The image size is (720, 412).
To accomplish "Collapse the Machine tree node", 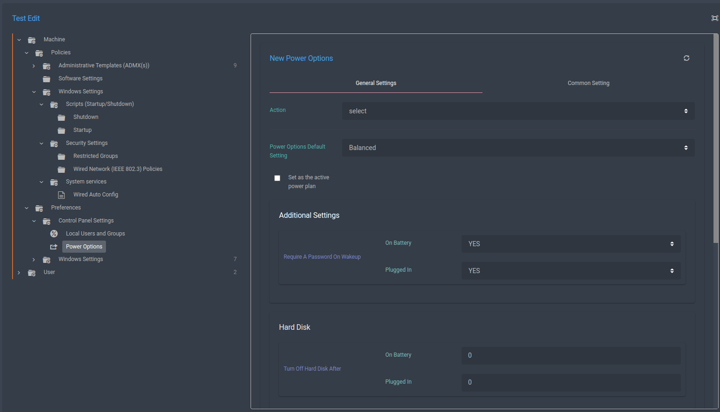I will [19, 39].
